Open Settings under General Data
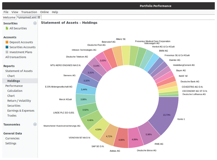 (x=10, y=143)
